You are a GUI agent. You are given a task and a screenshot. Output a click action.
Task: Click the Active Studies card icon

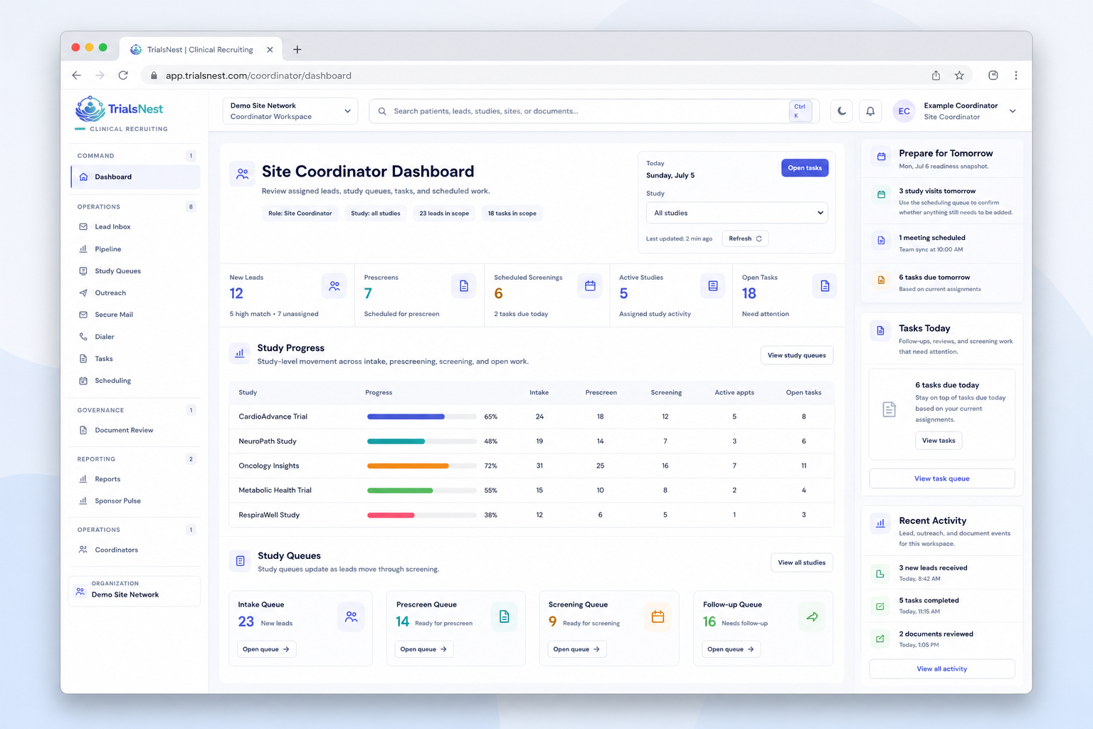click(x=713, y=285)
